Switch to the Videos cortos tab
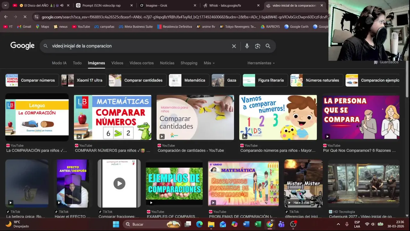The image size is (410, 231). tap(142, 63)
